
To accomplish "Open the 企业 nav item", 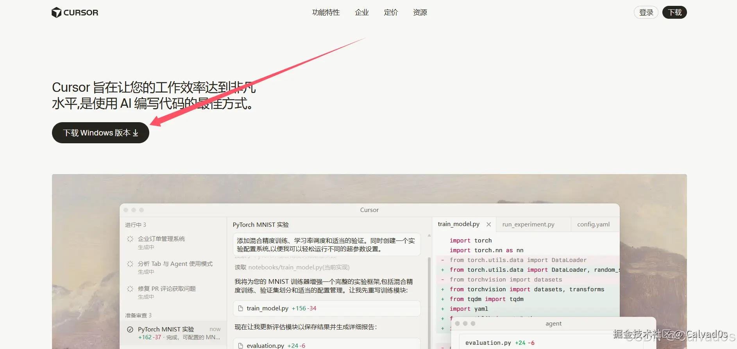I will coord(362,12).
